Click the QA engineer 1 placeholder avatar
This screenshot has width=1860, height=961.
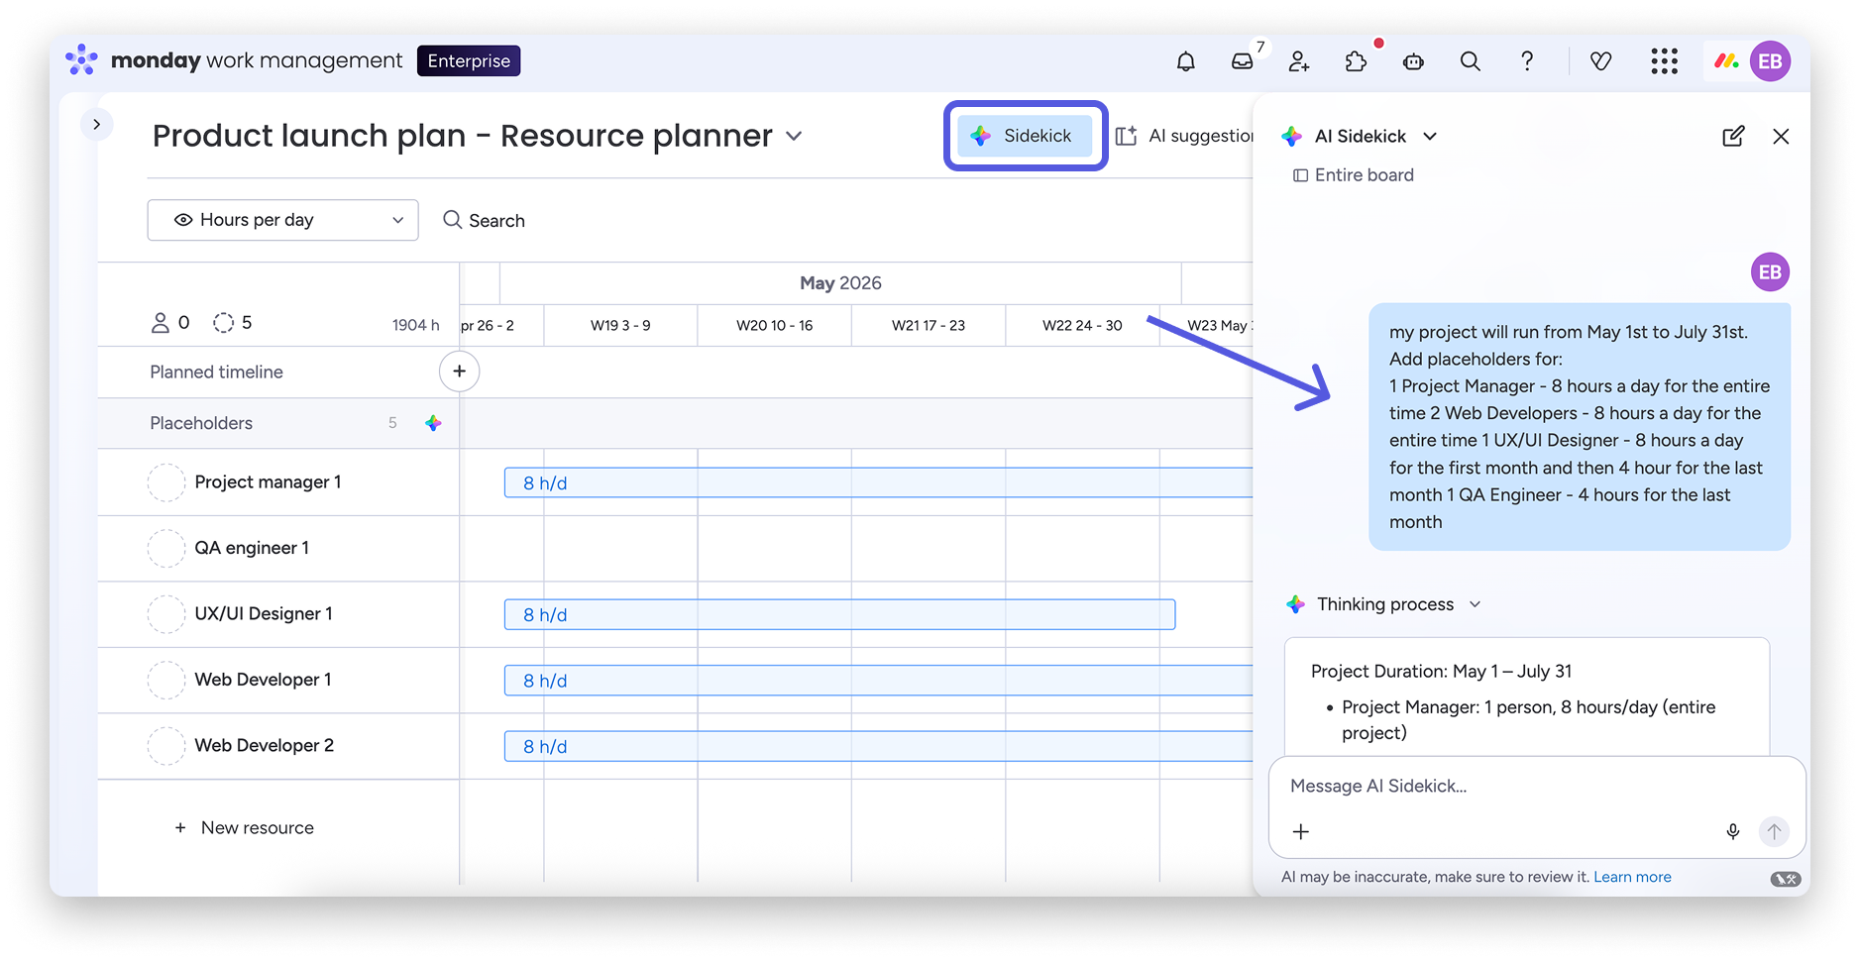166,548
